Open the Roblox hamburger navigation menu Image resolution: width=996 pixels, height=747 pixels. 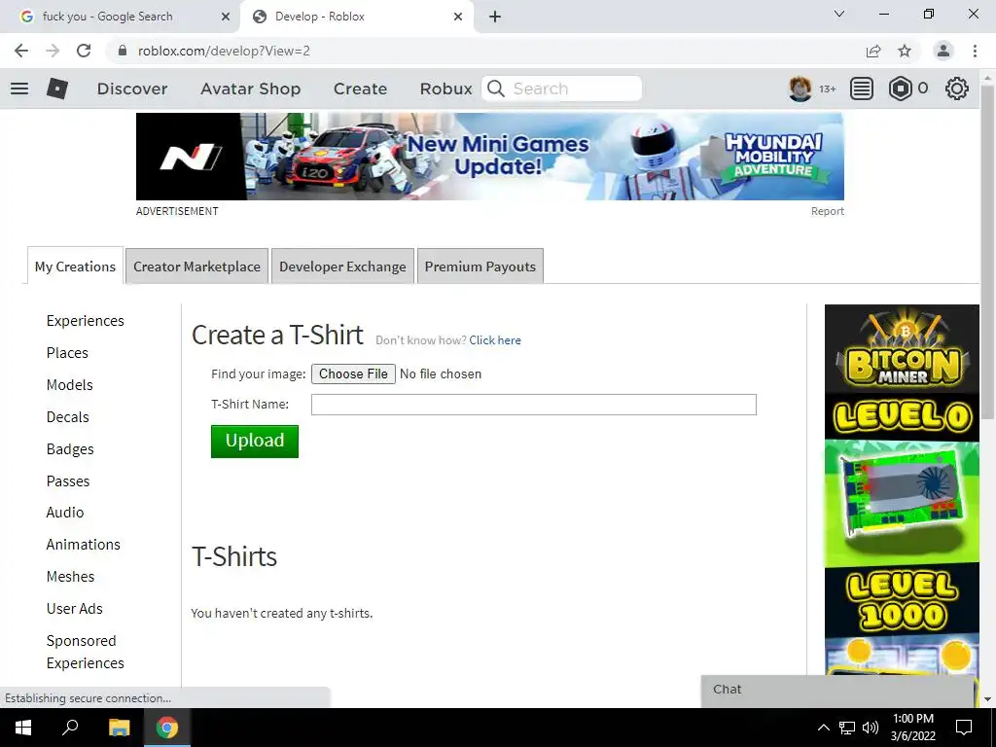(x=19, y=89)
